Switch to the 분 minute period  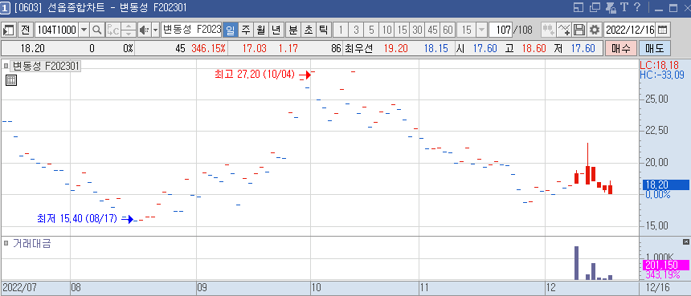292,30
